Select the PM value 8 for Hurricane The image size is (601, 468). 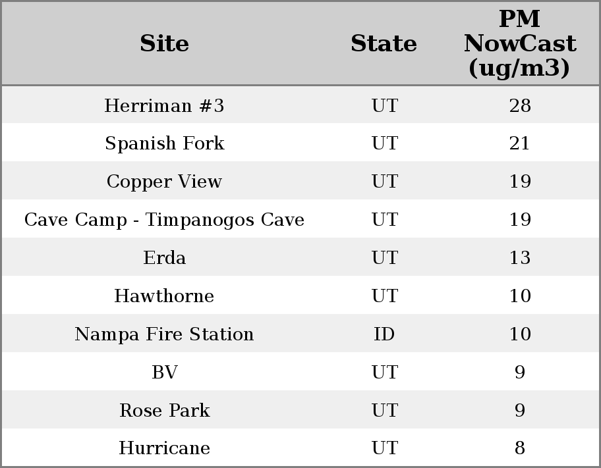point(519,448)
